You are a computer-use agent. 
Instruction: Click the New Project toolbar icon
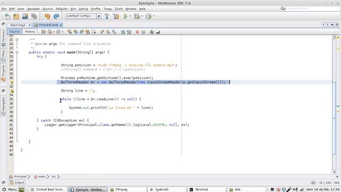(16, 16)
